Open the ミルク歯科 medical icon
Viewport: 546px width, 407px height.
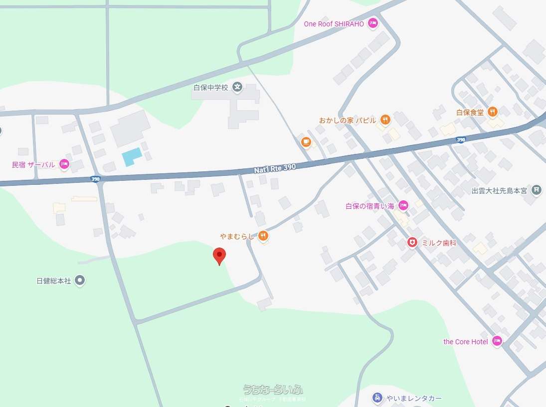[x=412, y=242]
